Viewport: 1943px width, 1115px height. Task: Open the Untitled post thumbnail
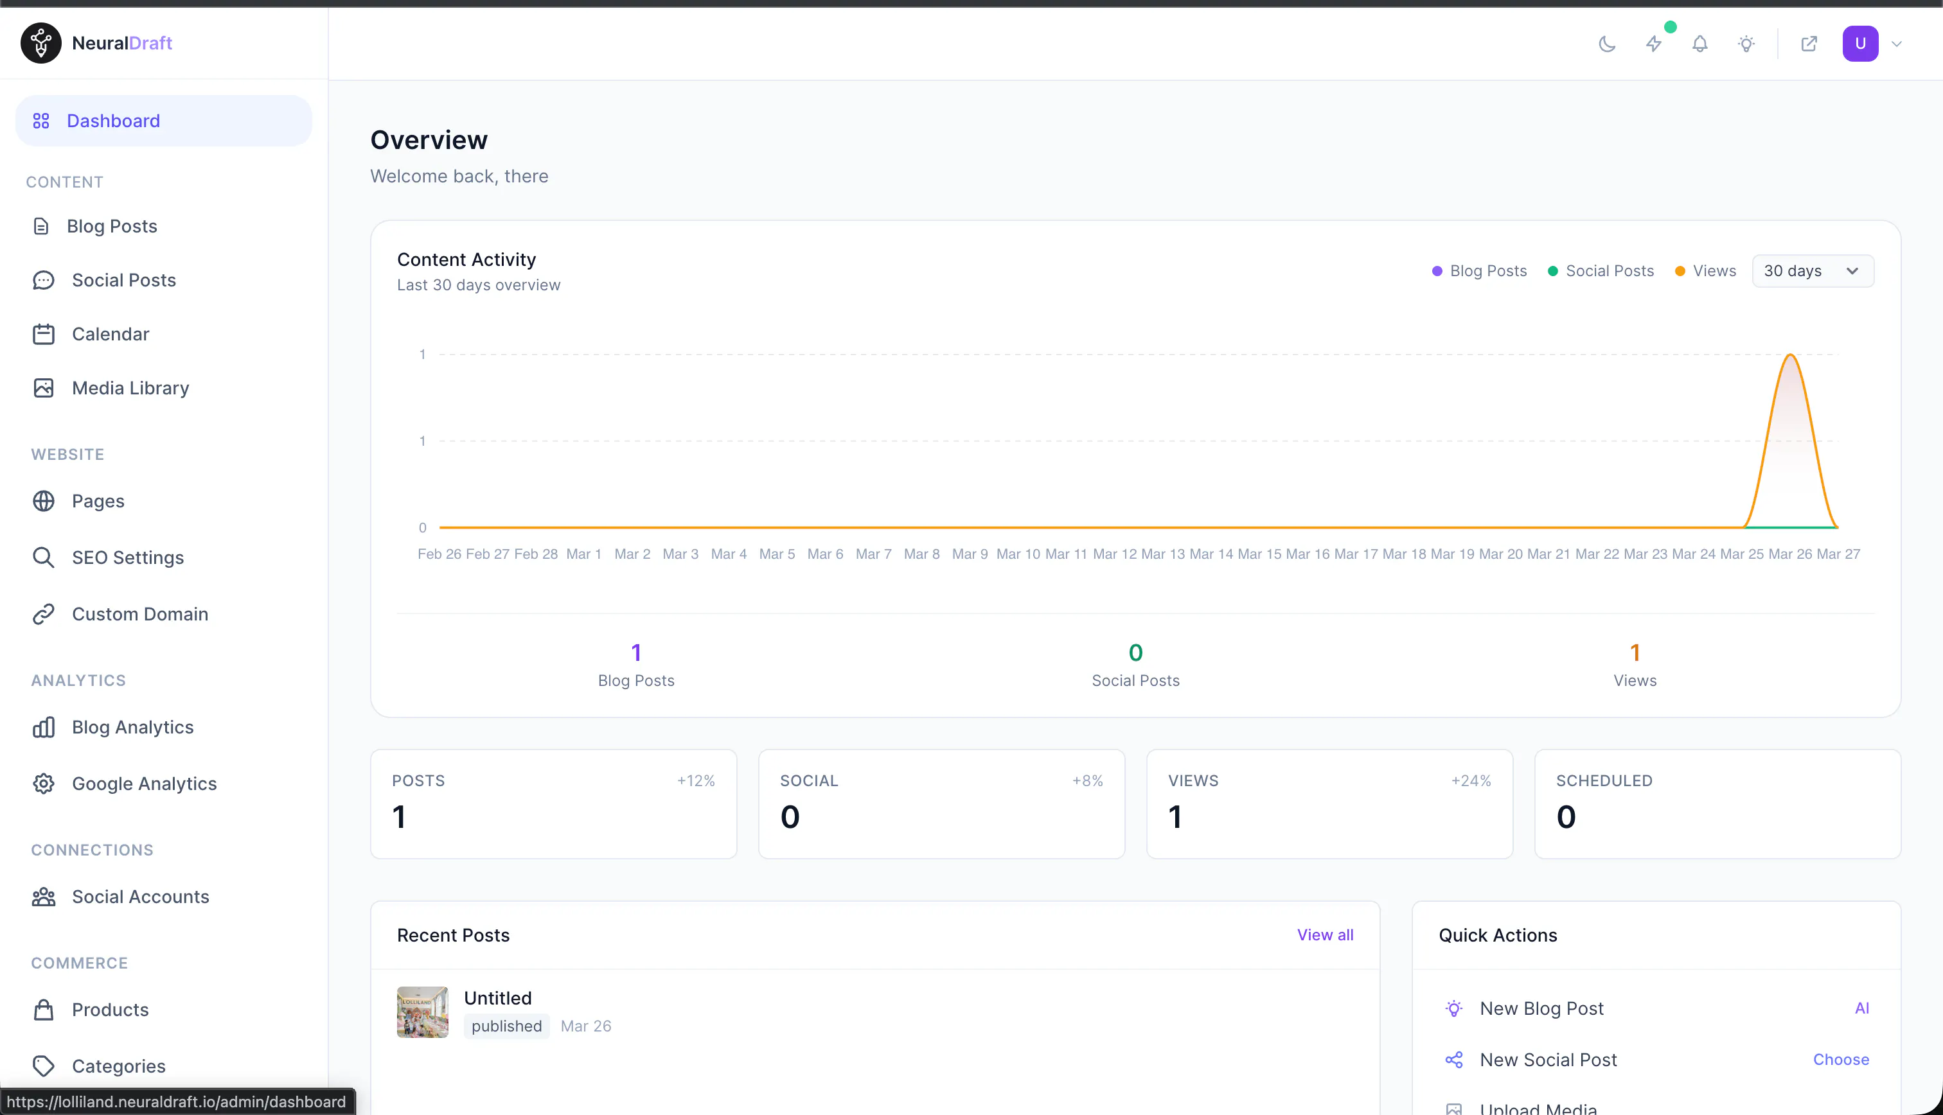coord(423,1012)
